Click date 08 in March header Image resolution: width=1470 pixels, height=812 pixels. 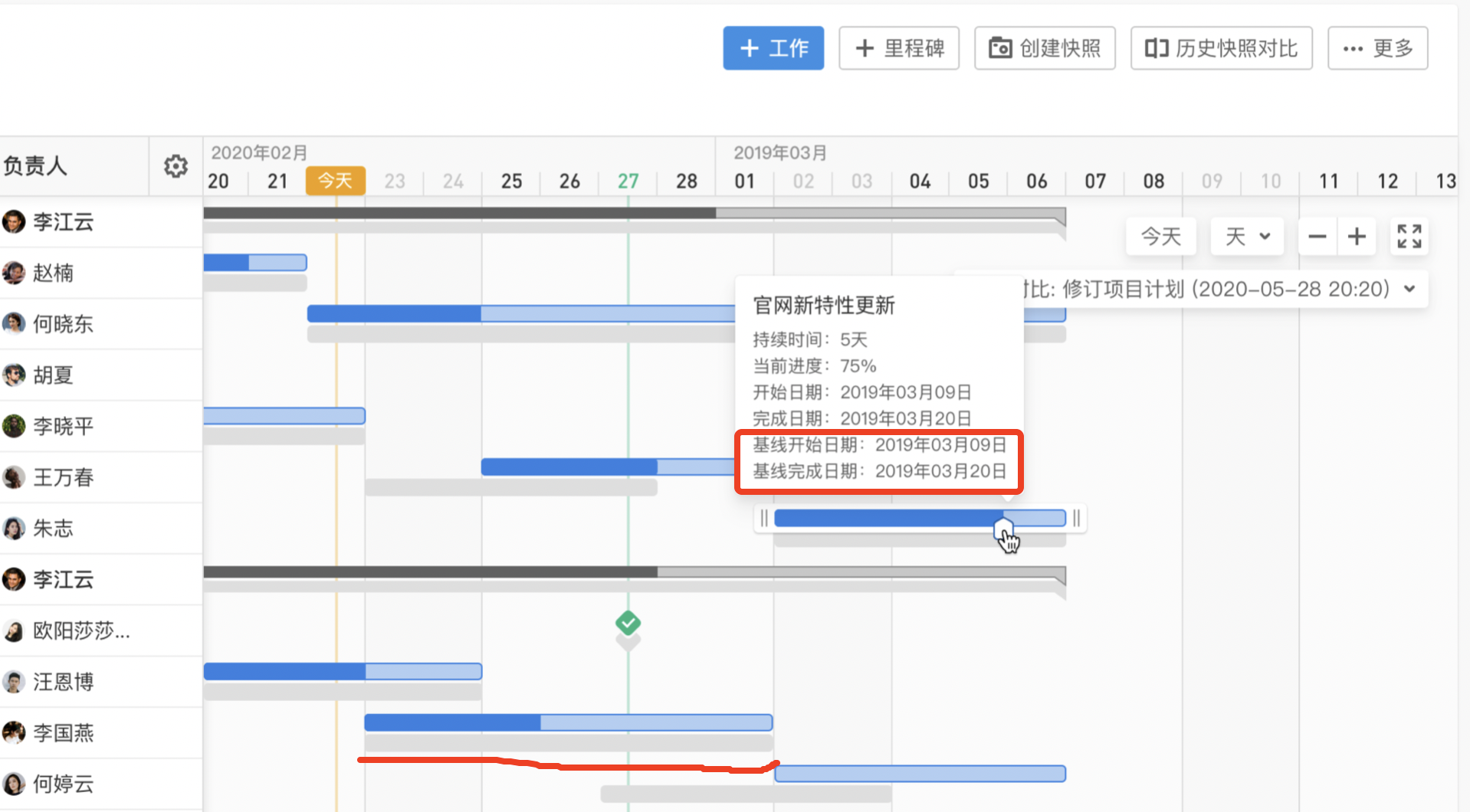tap(1153, 182)
